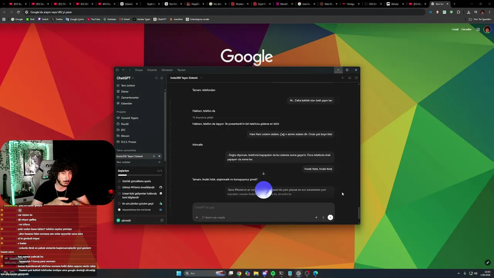This screenshot has width=494, height=278.
Task: Click the ChatGPT icon in the taskbar
Action: click(298, 273)
